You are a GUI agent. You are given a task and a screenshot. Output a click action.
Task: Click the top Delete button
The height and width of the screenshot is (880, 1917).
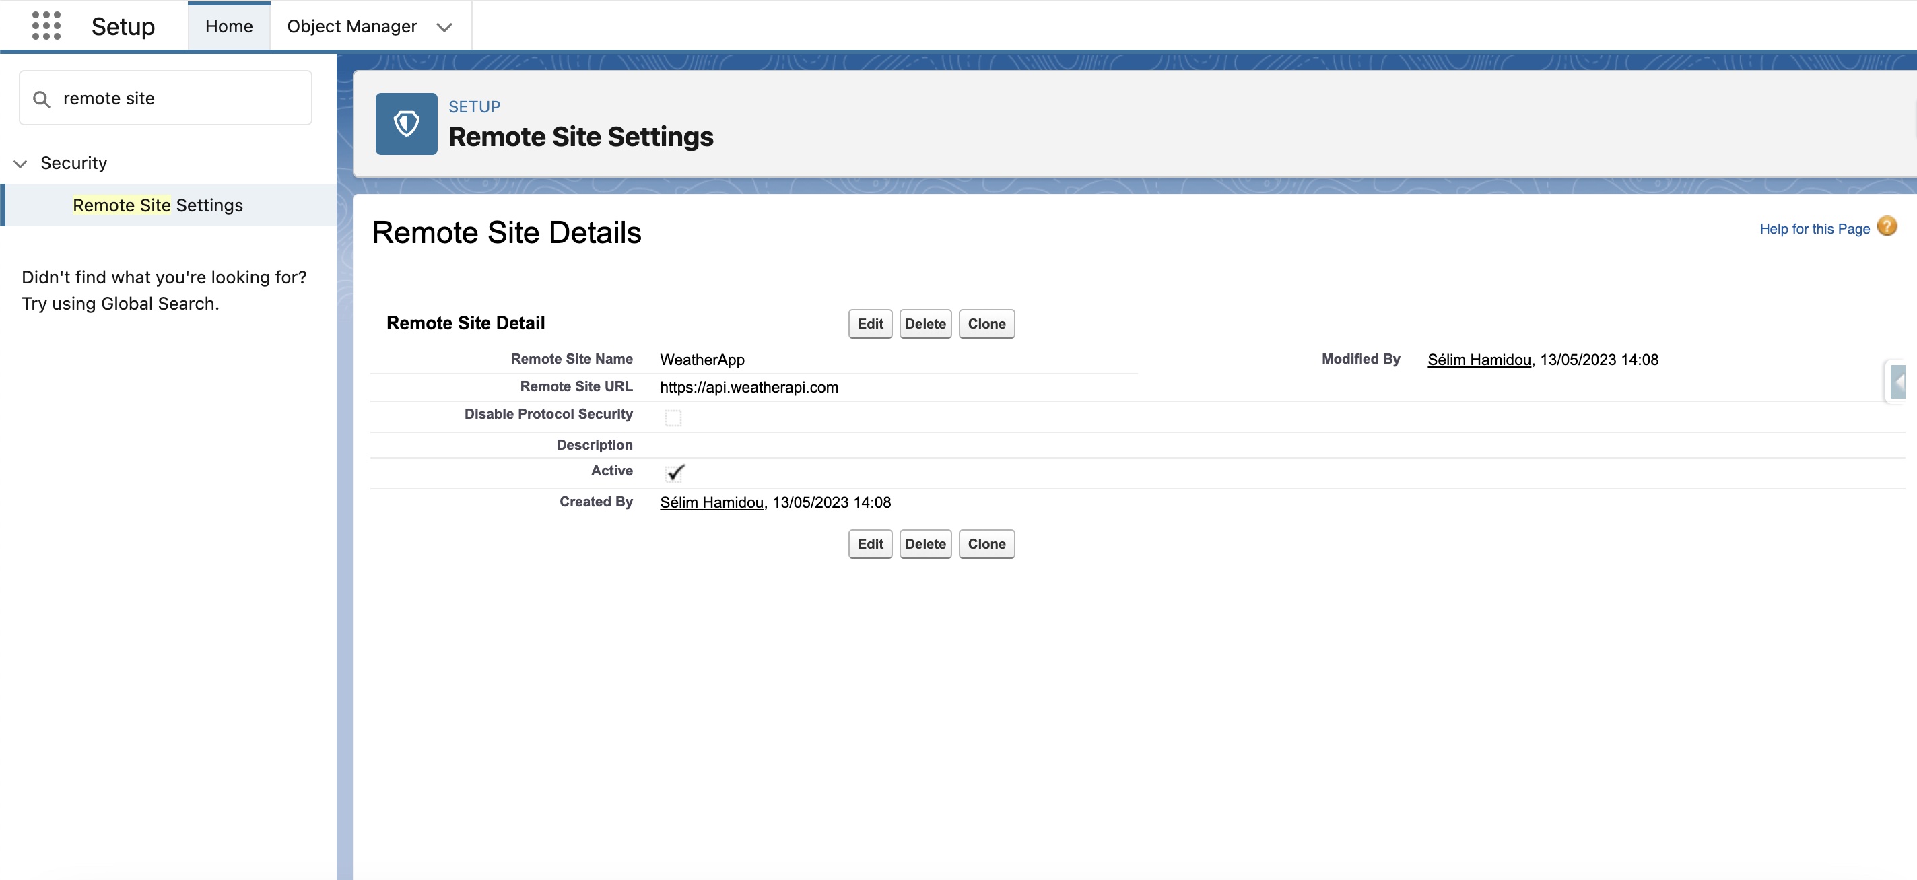click(925, 324)
